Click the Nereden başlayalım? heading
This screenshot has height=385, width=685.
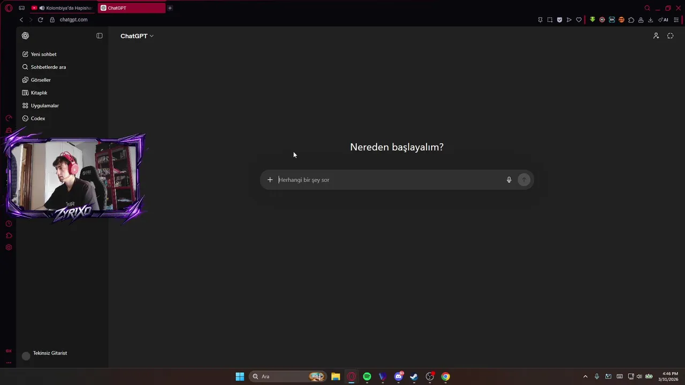(397, 147)
